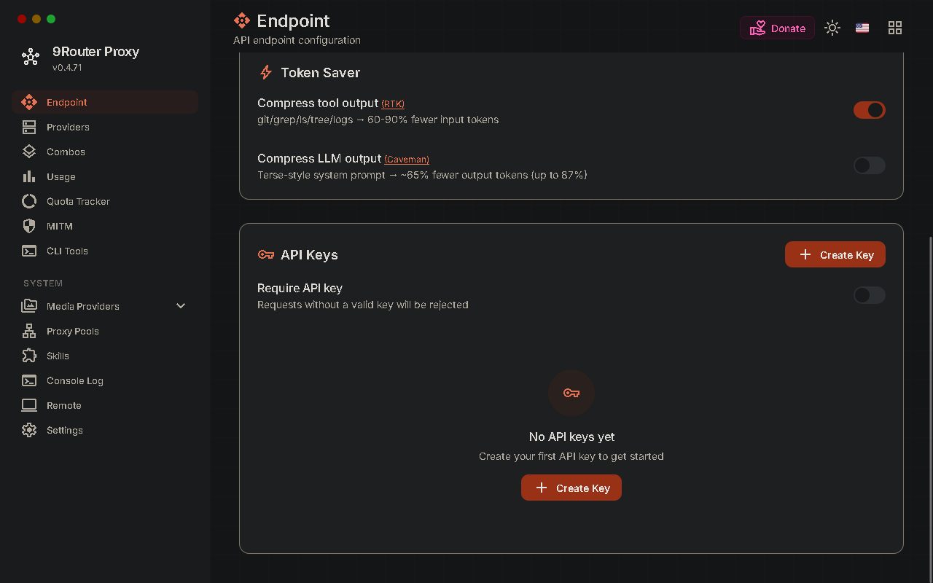Click the Donate button
Viewport: 933px width, 583px height.
coord(777,28)
